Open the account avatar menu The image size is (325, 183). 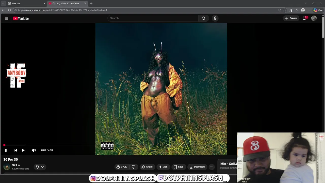point(314,18)
